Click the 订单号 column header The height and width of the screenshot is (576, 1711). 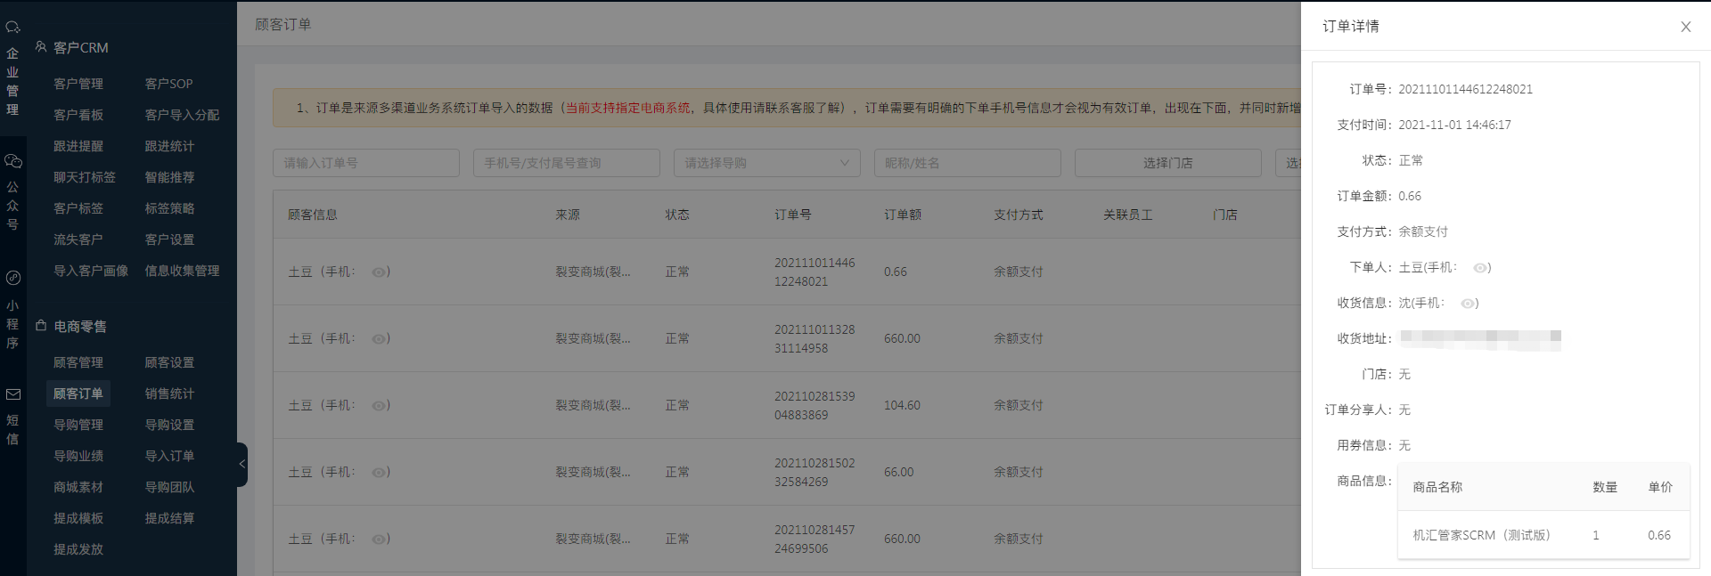pos(793,215)
